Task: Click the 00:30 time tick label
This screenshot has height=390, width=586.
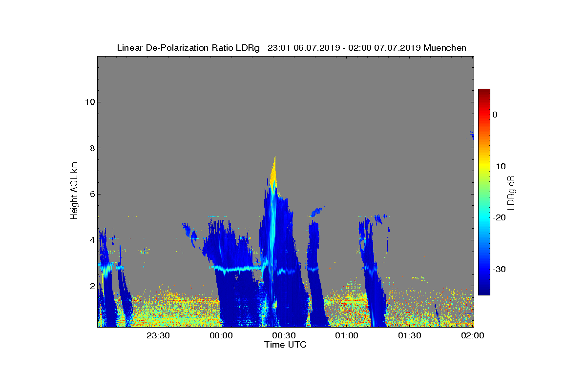Action: pos(284,335)
